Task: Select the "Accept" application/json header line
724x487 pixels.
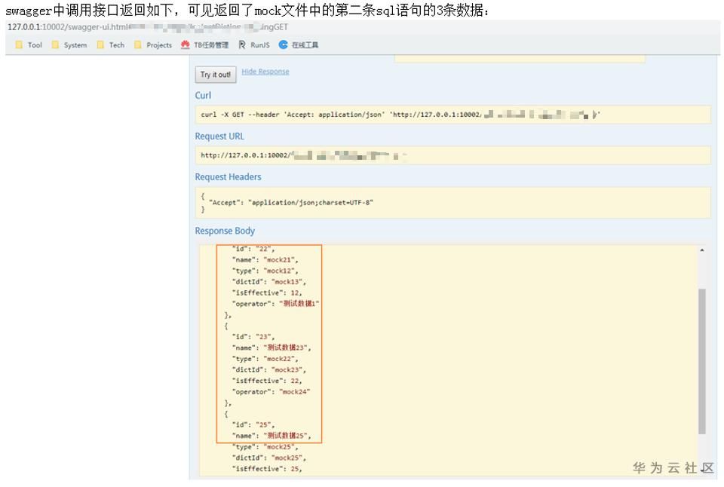Action: pos(291,203)
